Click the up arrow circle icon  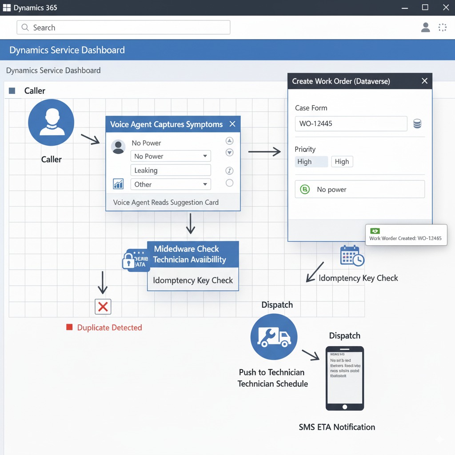[229, 141]
